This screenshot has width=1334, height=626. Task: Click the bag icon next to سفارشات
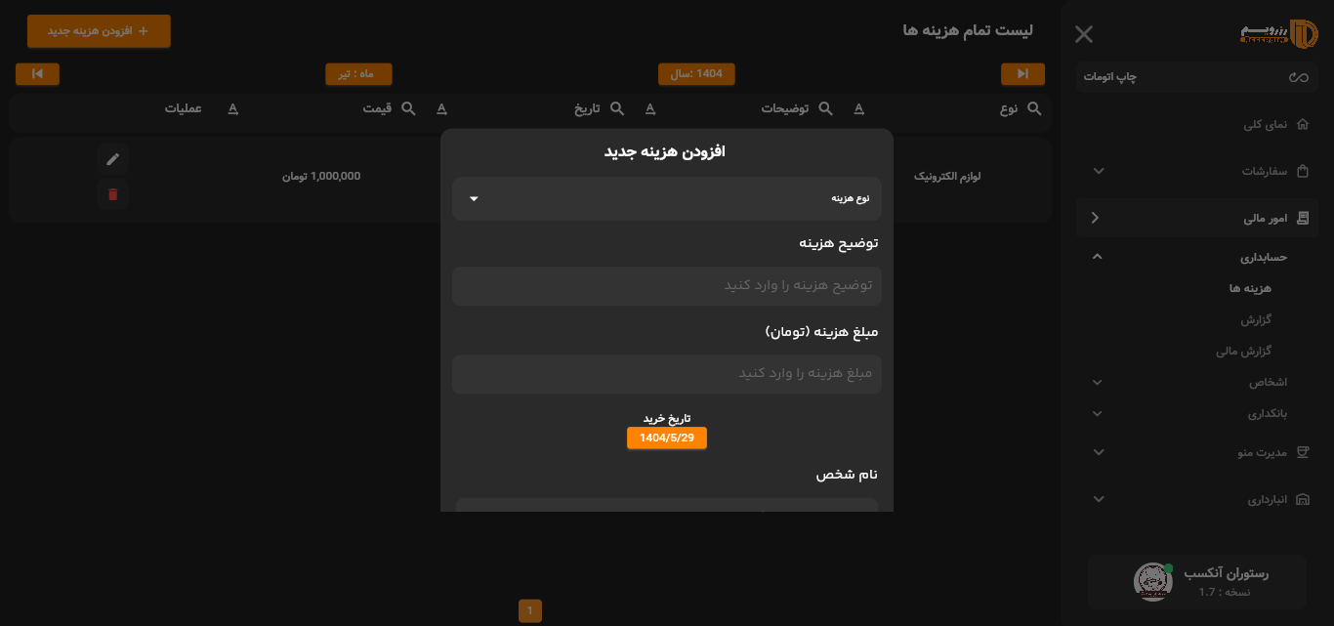1302,171
